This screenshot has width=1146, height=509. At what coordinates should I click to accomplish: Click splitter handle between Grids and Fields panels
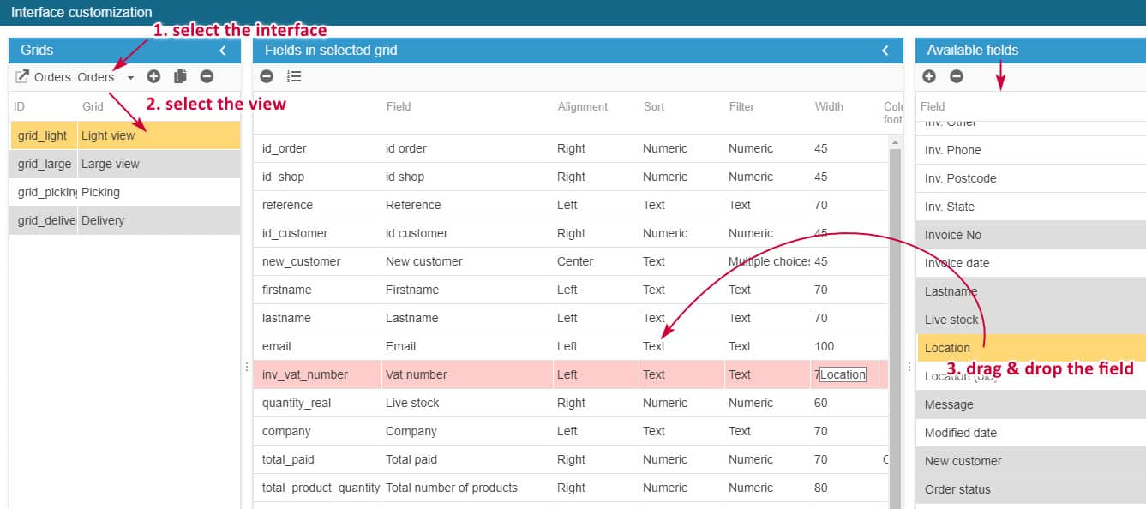pos(247,367)
